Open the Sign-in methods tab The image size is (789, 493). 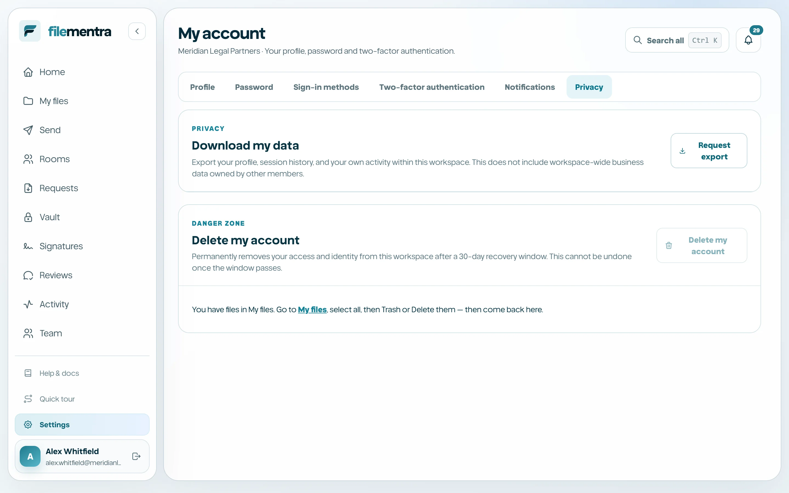click(326, 87)
